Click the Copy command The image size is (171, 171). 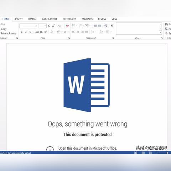tap(4, 29)
